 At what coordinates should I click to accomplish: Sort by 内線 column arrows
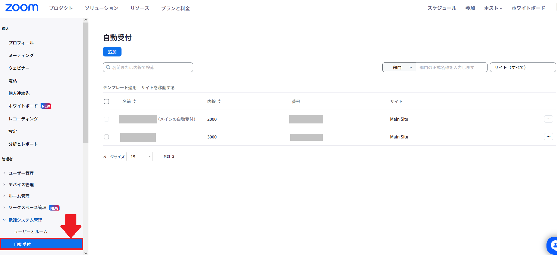click(x=219, y=102)
